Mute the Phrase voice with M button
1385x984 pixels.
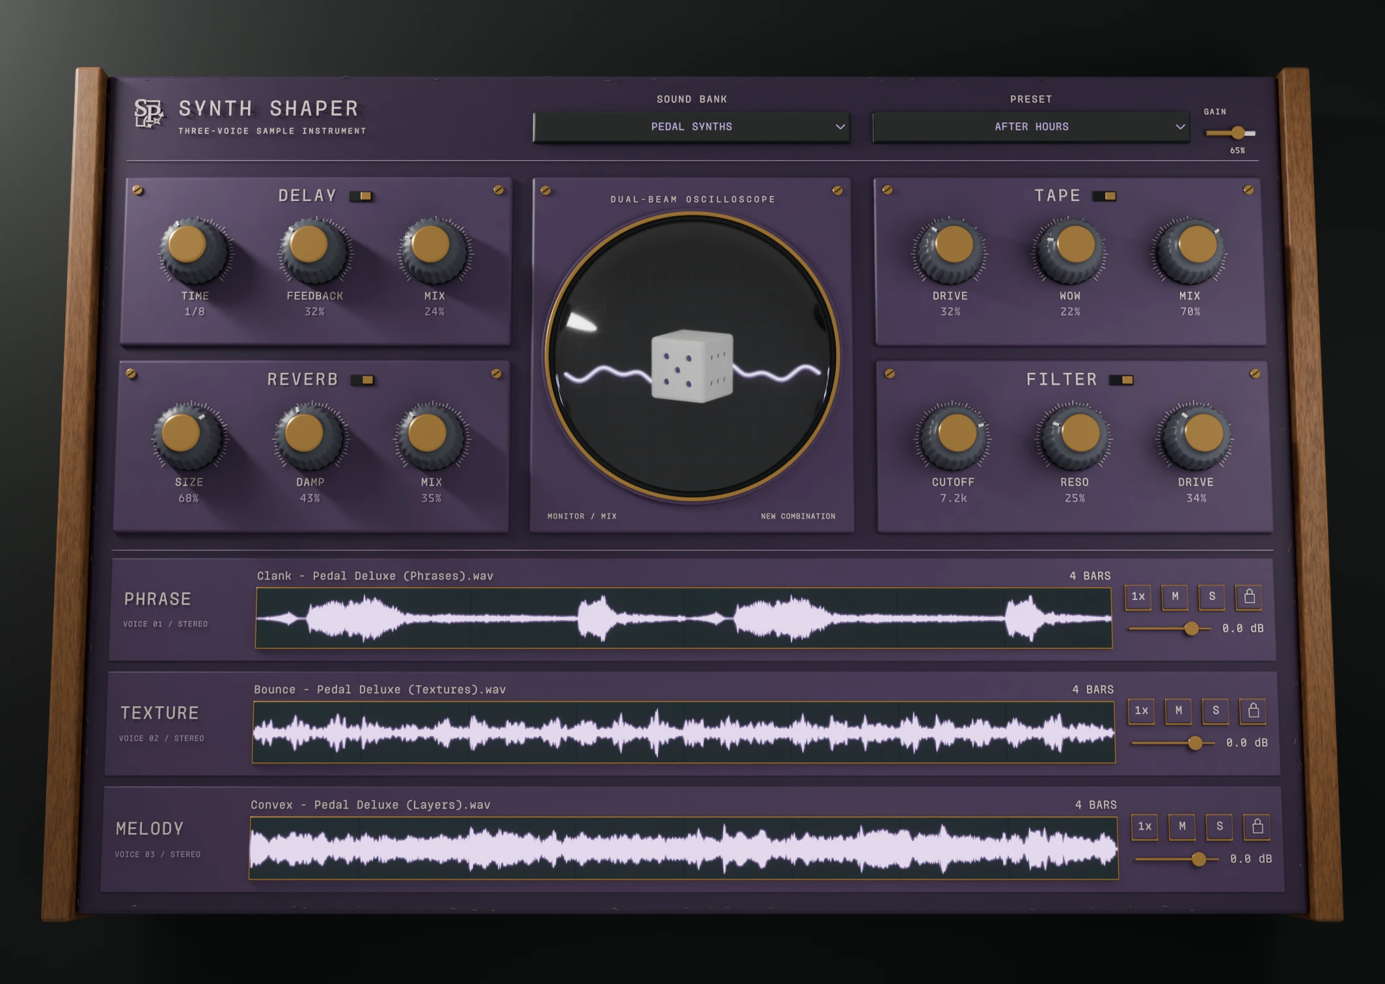(x=1175, y=597)
